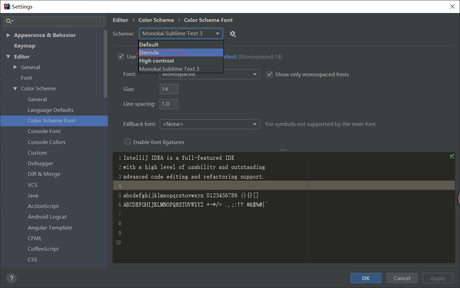This screenshot has width=460, height=288.
Task: Open the scheme actions gear icon
Action: click(x=233, y=34)
